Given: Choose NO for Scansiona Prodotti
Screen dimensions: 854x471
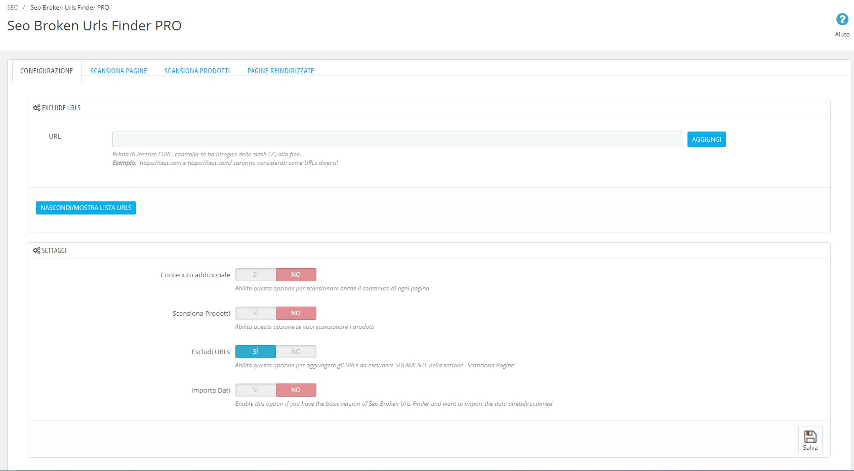Looking at the screenshot, I should (x=296, y=313).
